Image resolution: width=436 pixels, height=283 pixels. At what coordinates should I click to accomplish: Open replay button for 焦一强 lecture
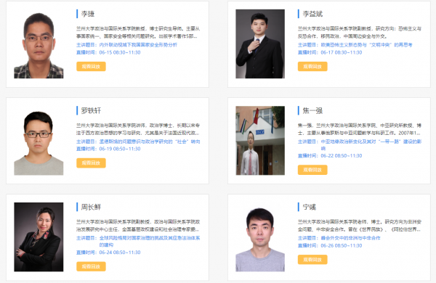coord(312,170)
